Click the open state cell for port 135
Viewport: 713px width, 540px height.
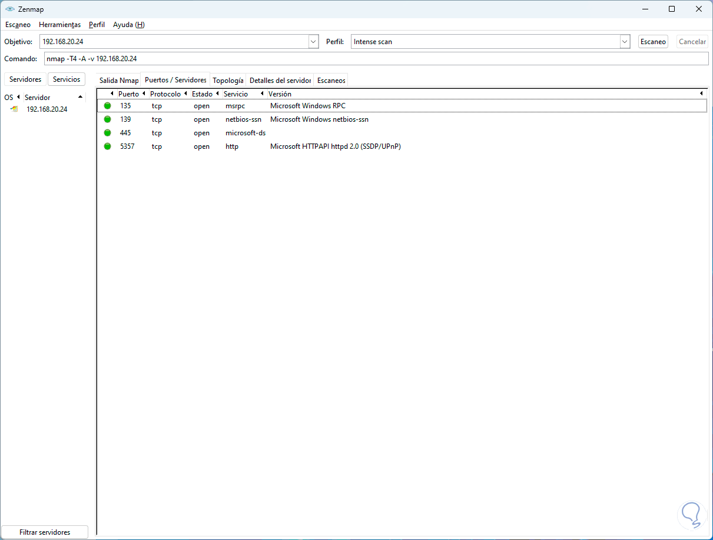click(201, 106)
